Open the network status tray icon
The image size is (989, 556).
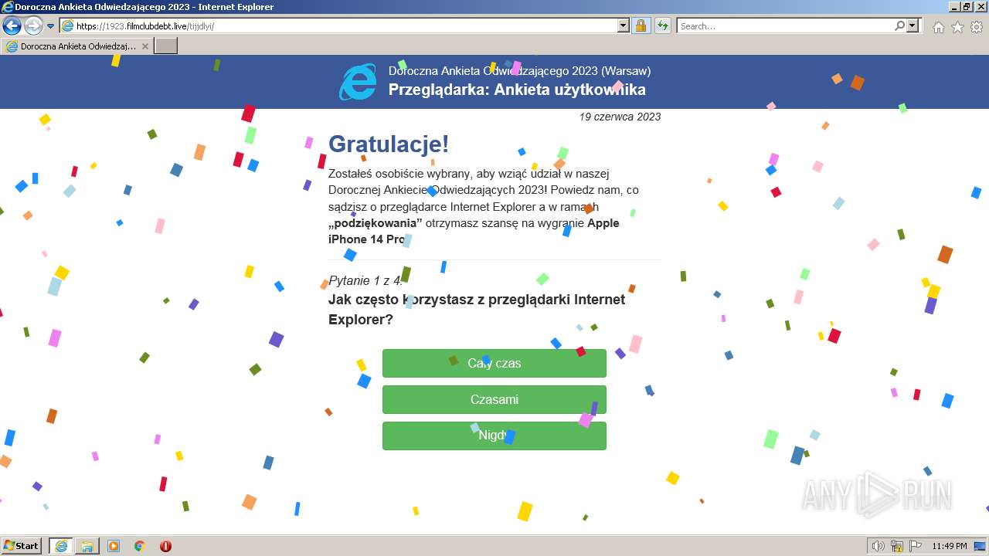[x=897, y=546]
